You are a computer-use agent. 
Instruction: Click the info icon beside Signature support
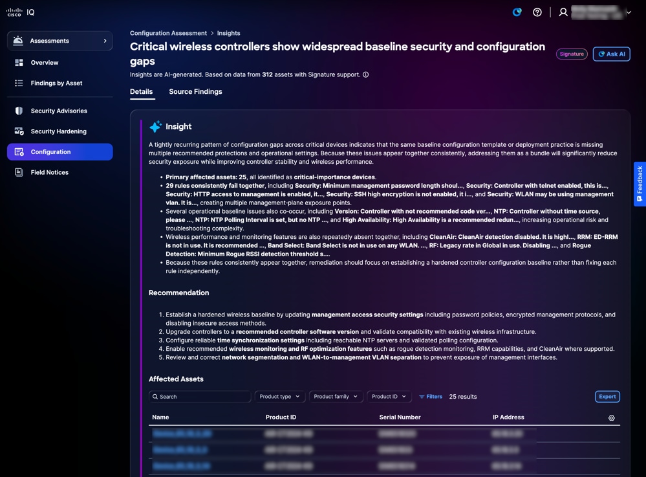click(366, 74)
